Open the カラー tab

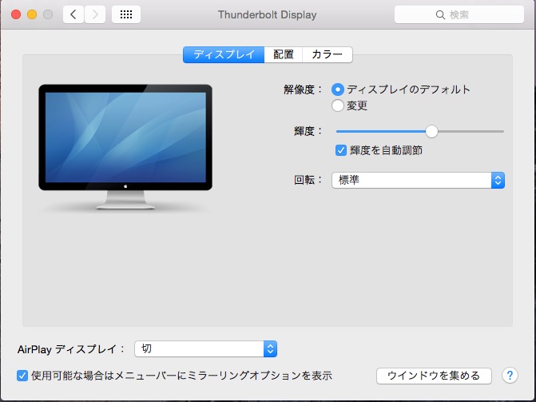point(328,54)
